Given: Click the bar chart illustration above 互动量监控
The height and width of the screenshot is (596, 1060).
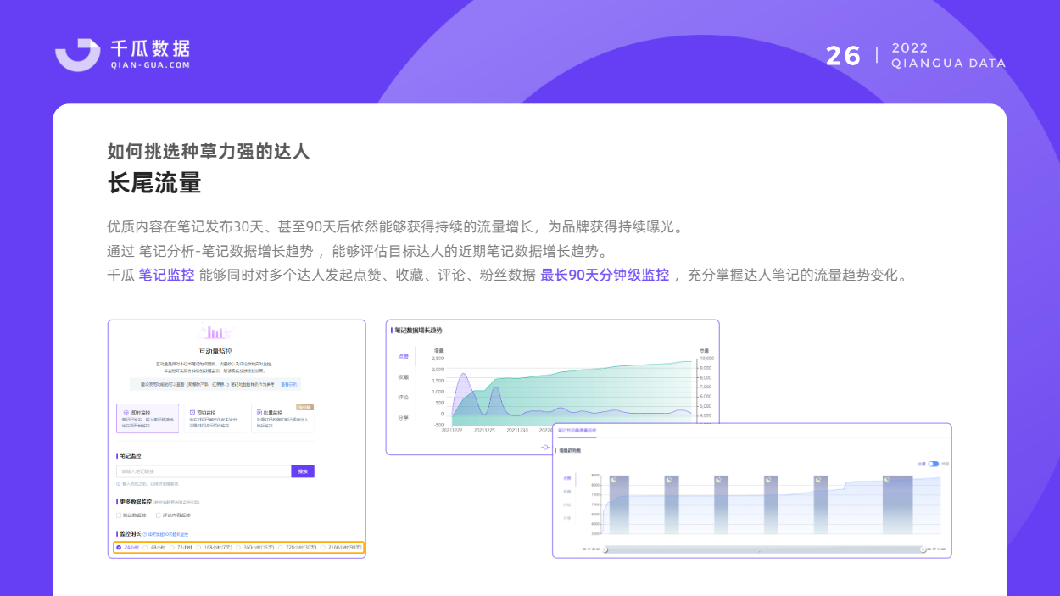Looking at the screenshot, I should point(215,332).
